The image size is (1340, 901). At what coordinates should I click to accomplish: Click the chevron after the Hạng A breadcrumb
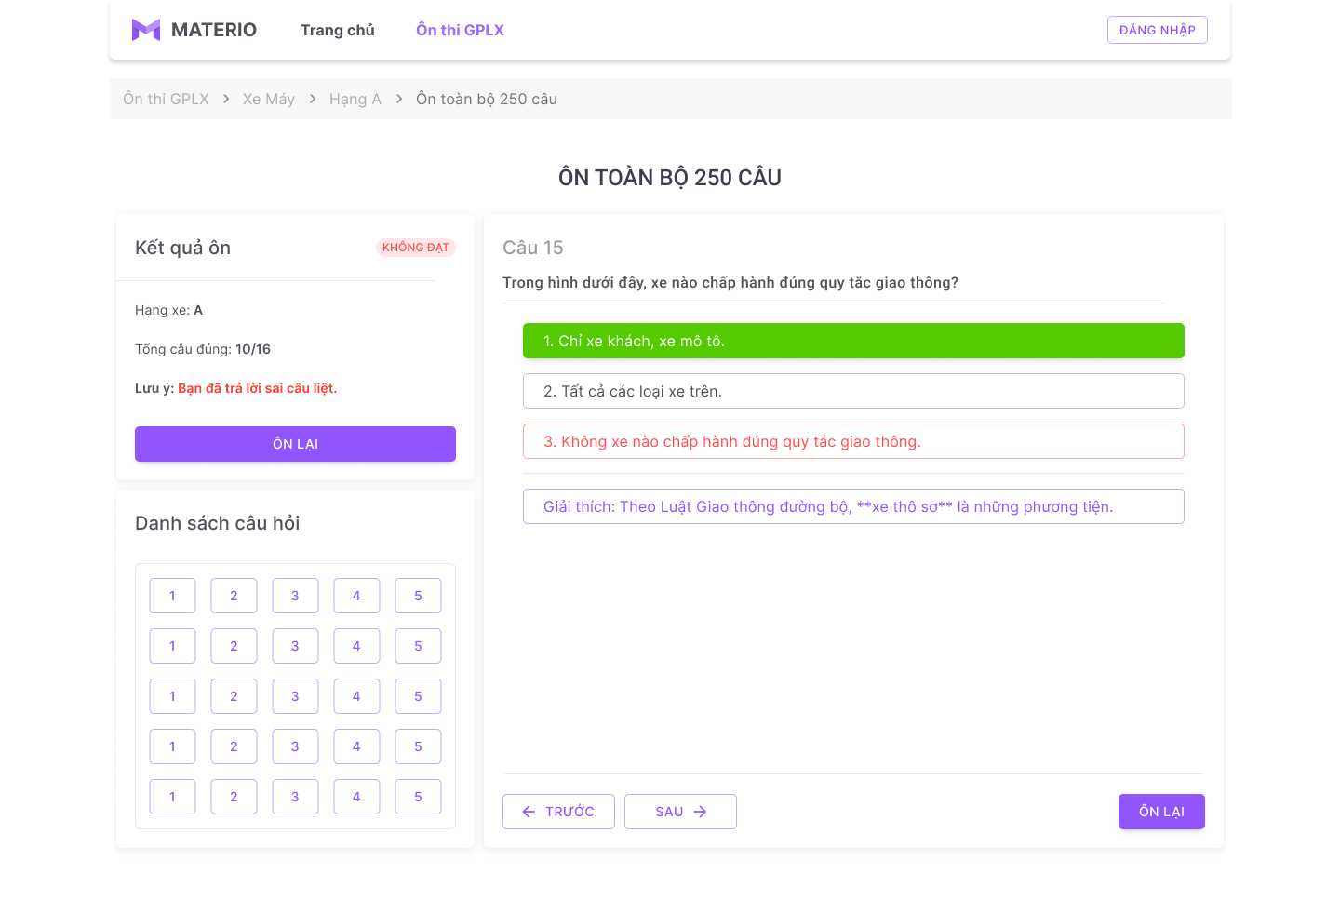coord(399,99)
